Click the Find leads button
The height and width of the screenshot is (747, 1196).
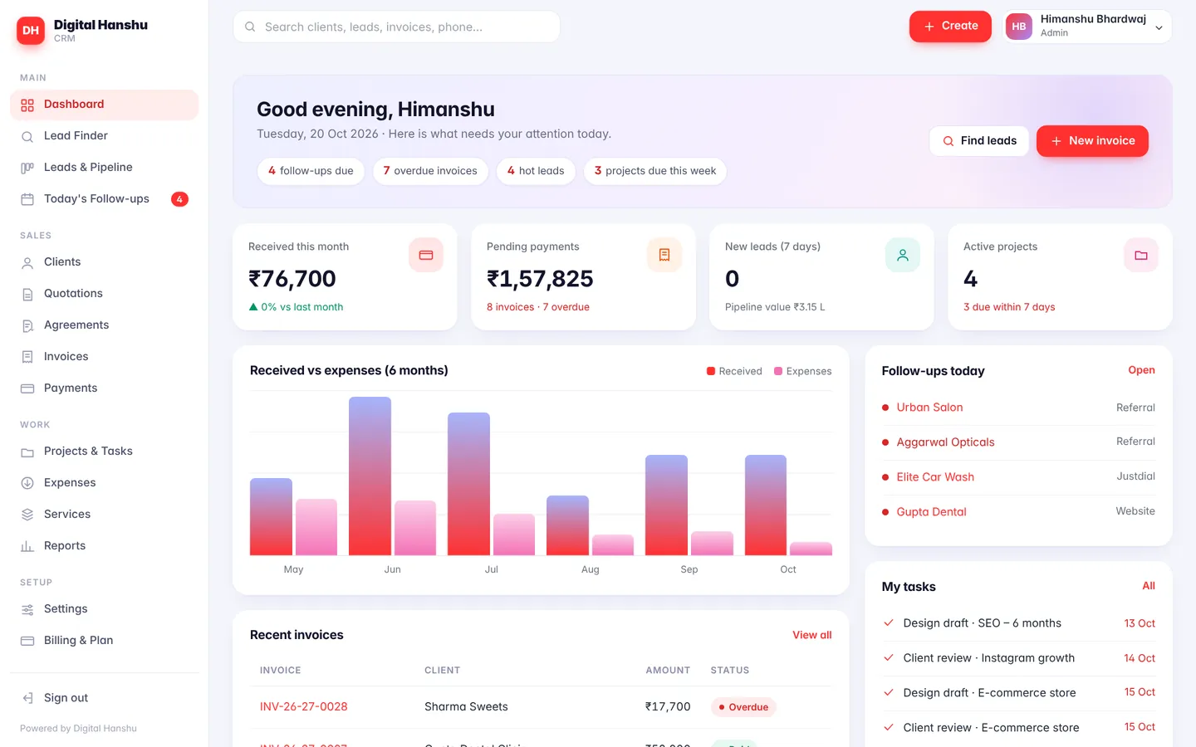(x=979, y=141)
